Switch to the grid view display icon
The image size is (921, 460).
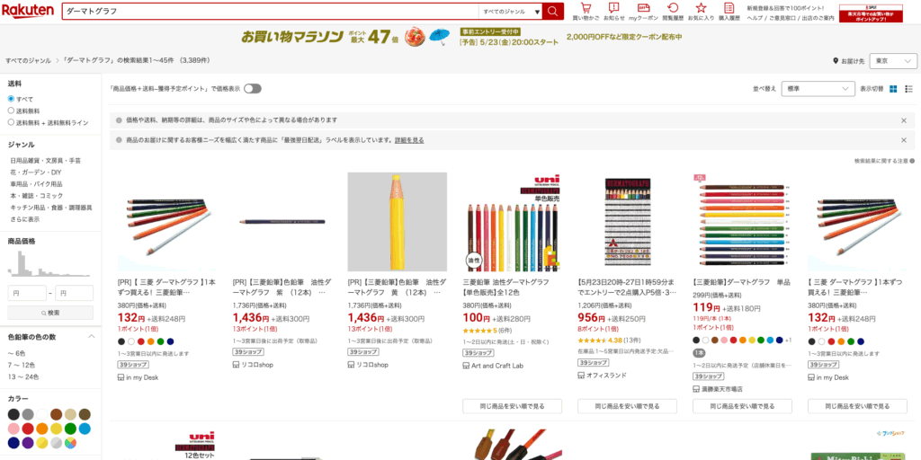(893, 89)
